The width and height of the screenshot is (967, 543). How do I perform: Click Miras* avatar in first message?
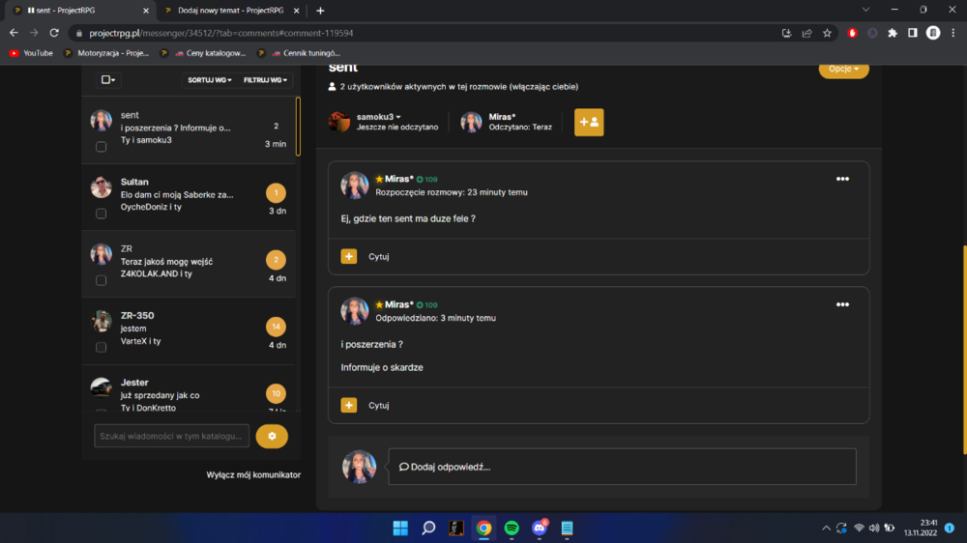355,185
